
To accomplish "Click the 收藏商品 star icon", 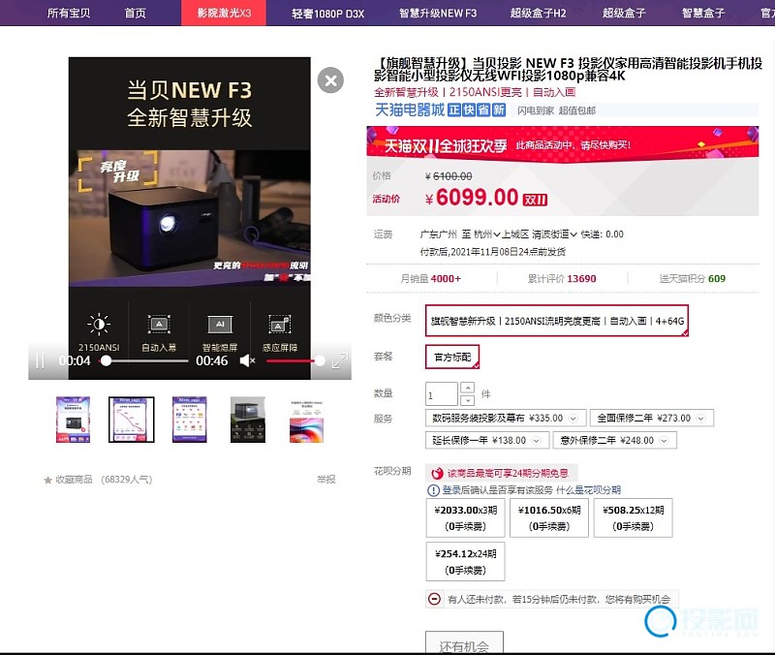I will coord(47,480).
